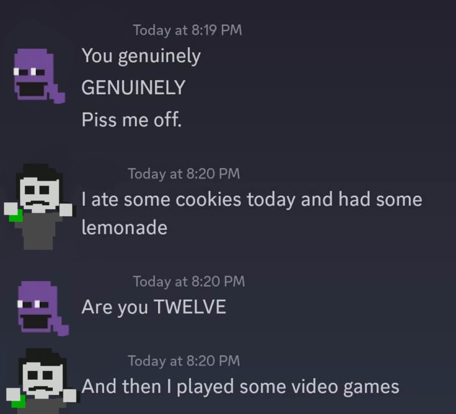The width and height of the screenshot is (456, 414).
Task: Click the 'I ate some cookies today' message
Action: (x=252, y=213)
